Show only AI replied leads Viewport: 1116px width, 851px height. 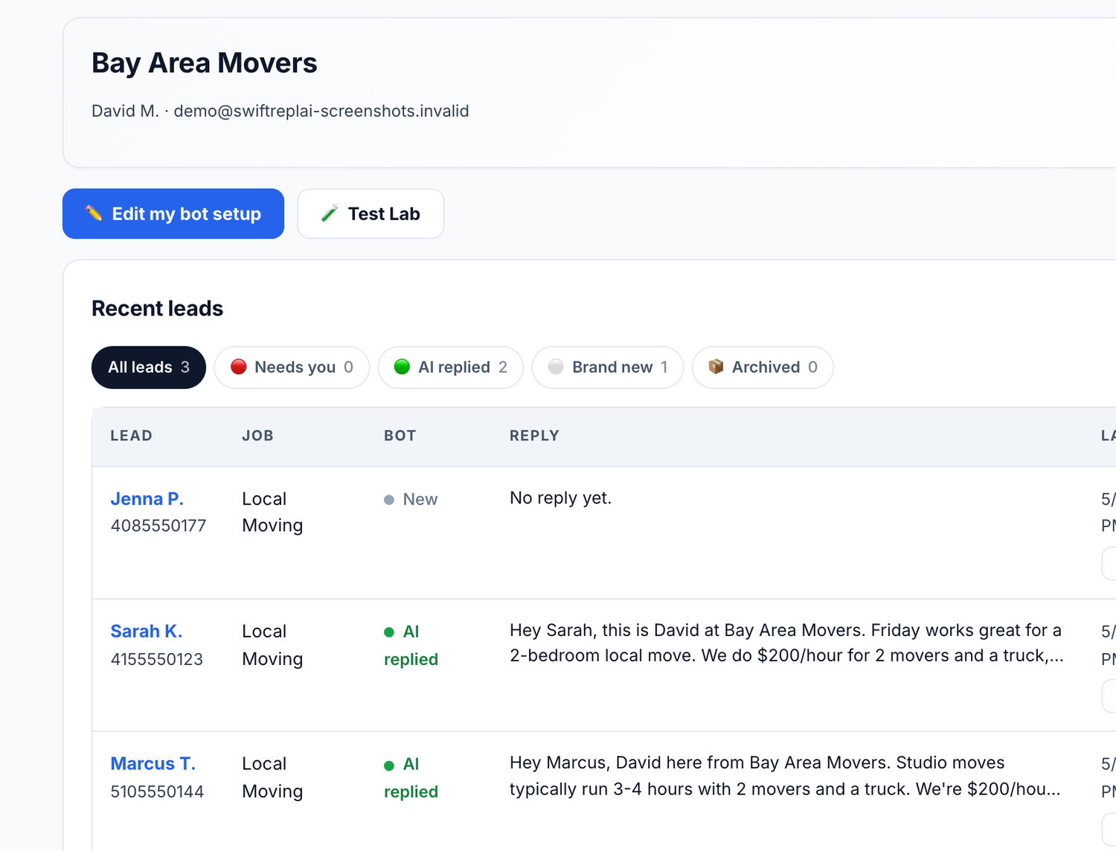451,367
